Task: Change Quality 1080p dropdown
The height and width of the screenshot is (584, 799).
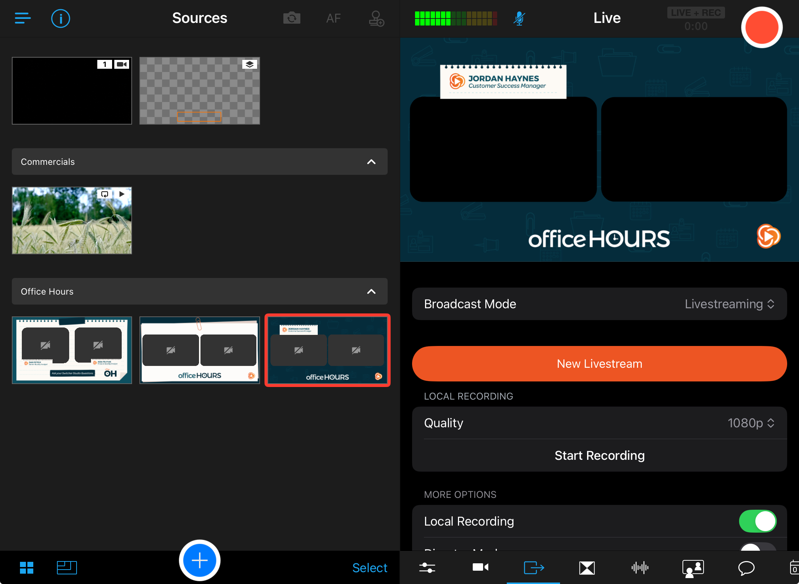Action: [x=751, y=423]
